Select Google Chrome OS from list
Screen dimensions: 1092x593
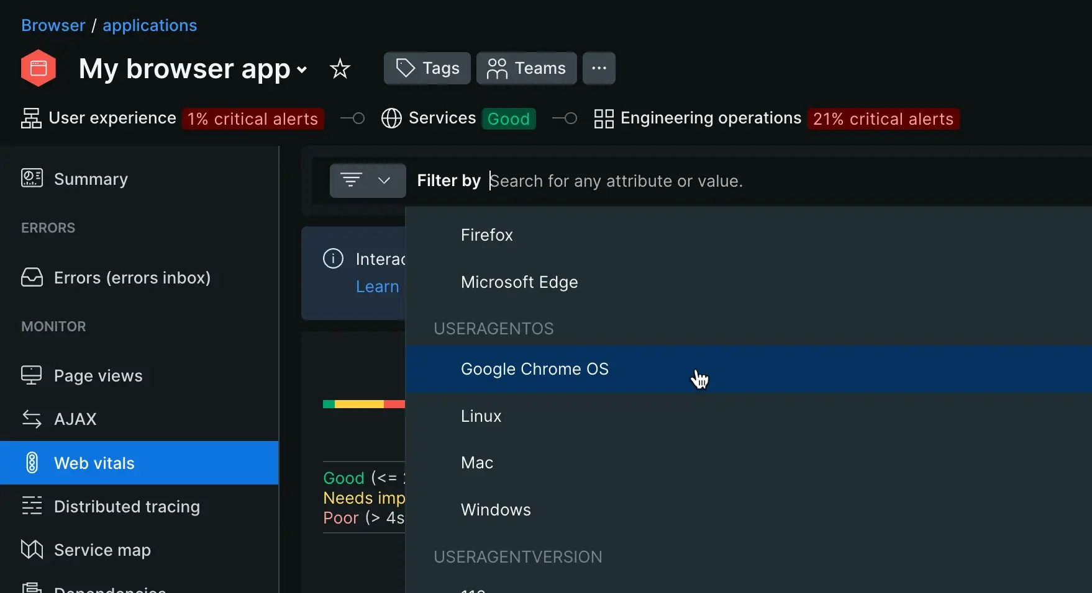534,369
